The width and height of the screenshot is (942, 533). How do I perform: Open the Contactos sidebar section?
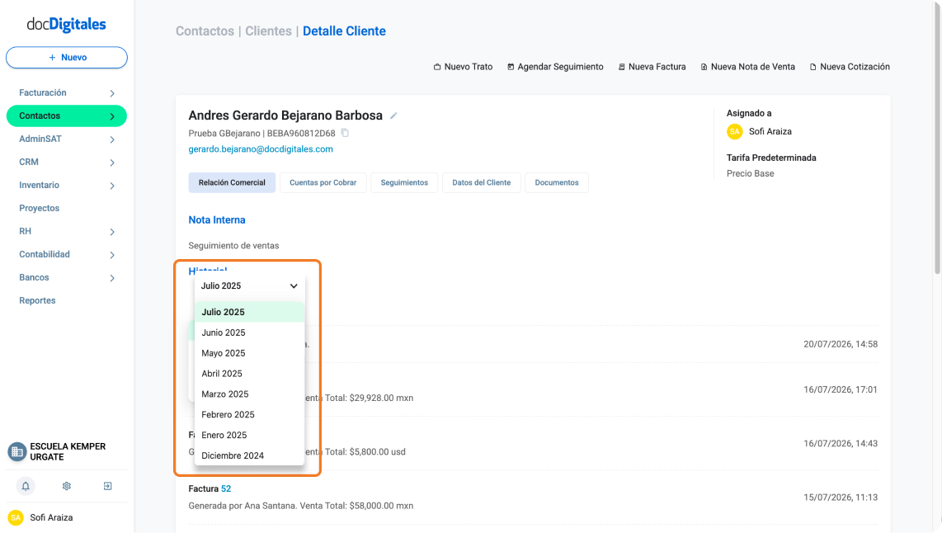[x=67, y=116]
